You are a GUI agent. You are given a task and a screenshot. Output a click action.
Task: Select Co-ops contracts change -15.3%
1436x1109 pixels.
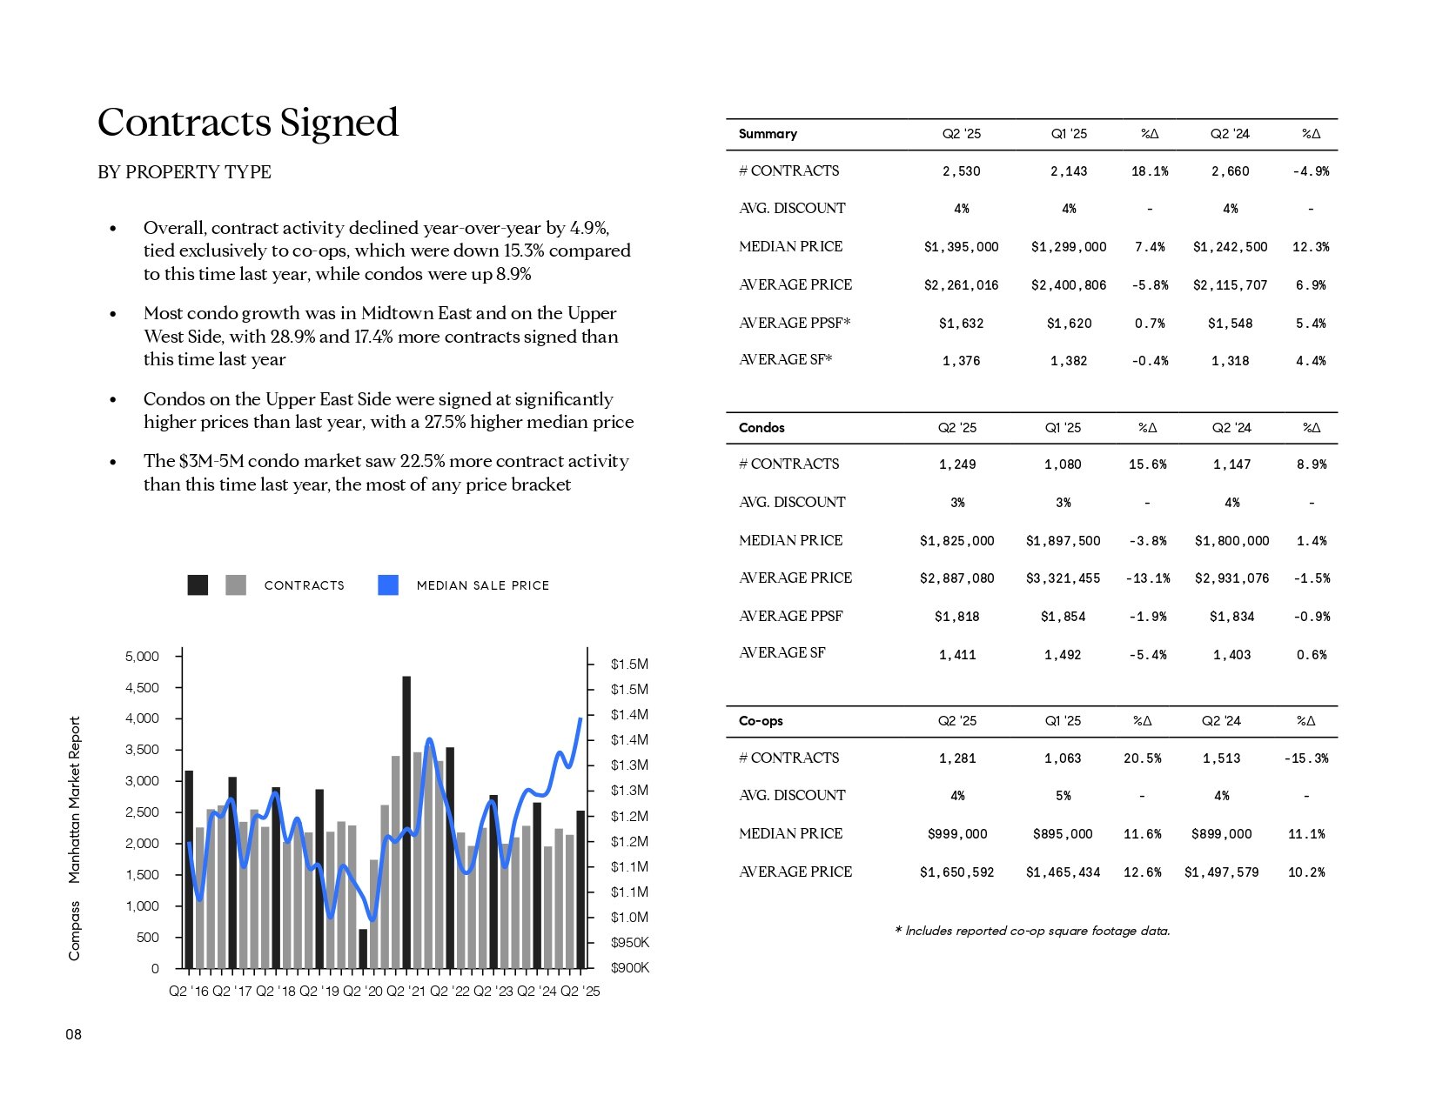(x=1306, y=758)
